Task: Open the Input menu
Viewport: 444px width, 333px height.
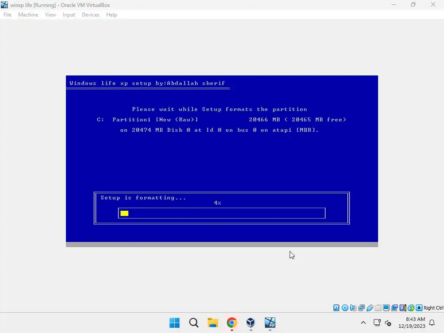Action: 69,15
